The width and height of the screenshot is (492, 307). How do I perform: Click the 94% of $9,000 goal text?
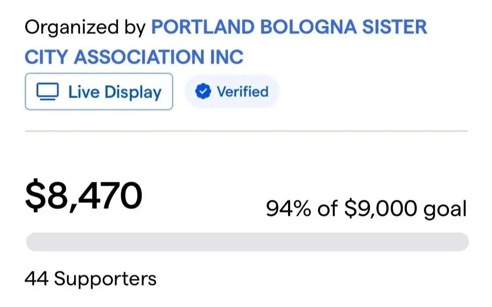point(366,209)
